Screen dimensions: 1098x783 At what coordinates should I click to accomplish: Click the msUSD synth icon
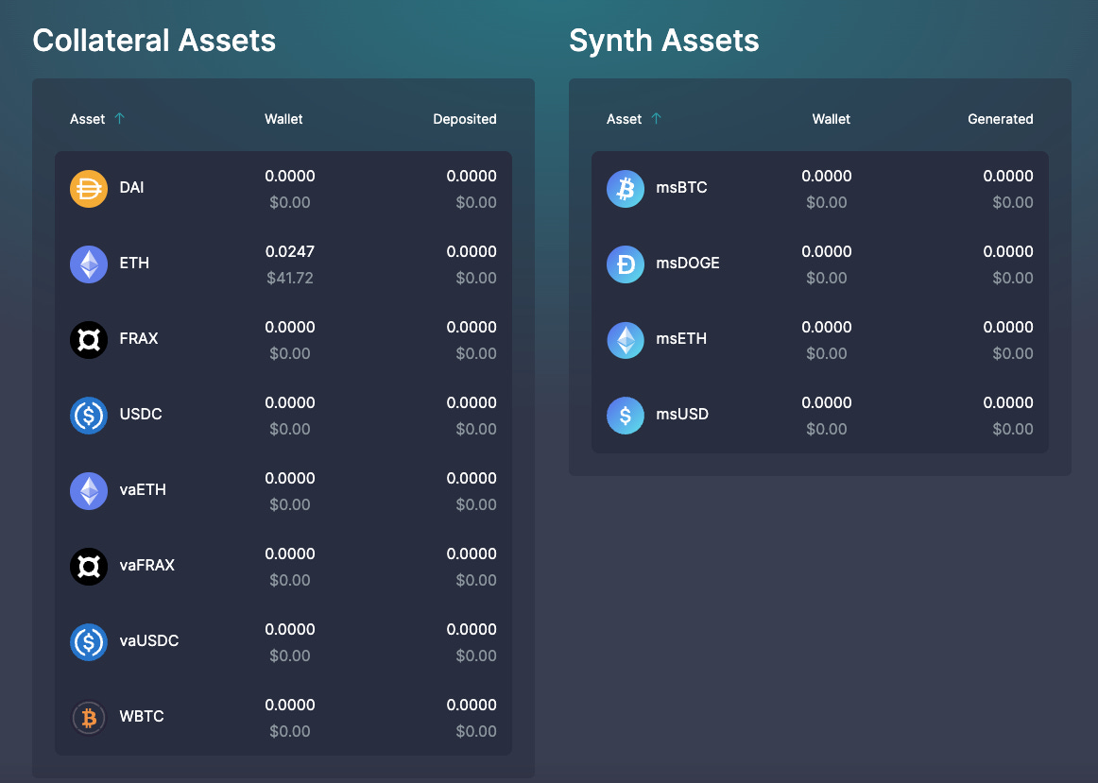click(626, 416)
